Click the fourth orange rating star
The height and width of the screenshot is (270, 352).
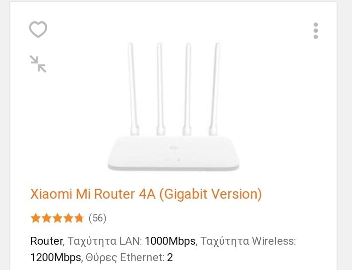[x=68, y=218]
